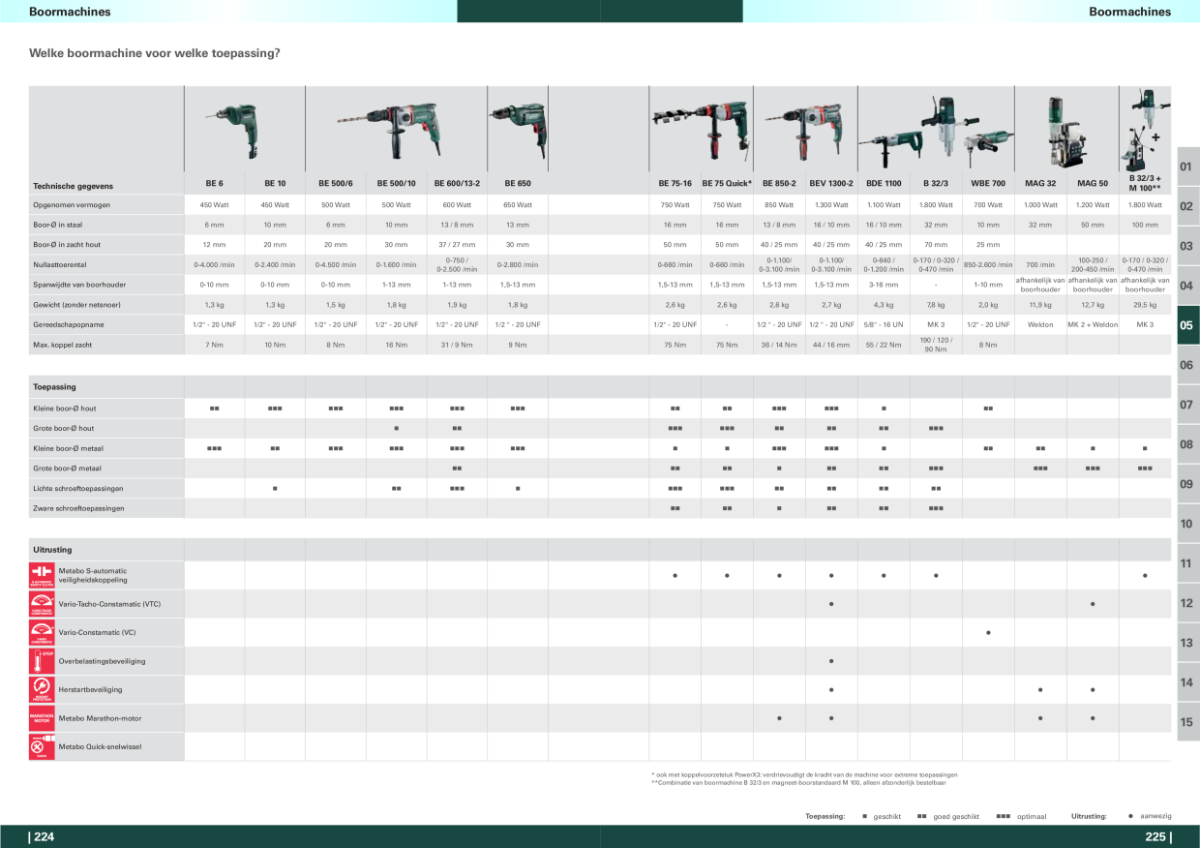Open chapter tab 13
Image resolution: width=1200 pixels, height=848 pixels.
[x=1188, y=643]
